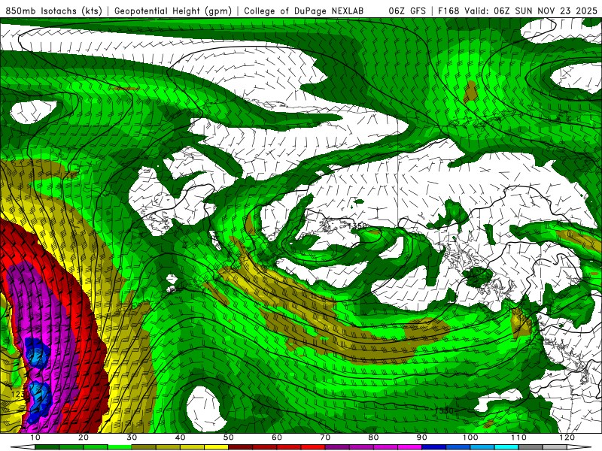Click the dark gray legend swatch starting at 110

click(x=531, y=447)
